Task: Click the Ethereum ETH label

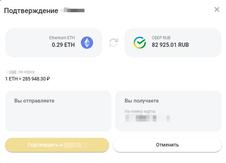Action: [62, 38]
